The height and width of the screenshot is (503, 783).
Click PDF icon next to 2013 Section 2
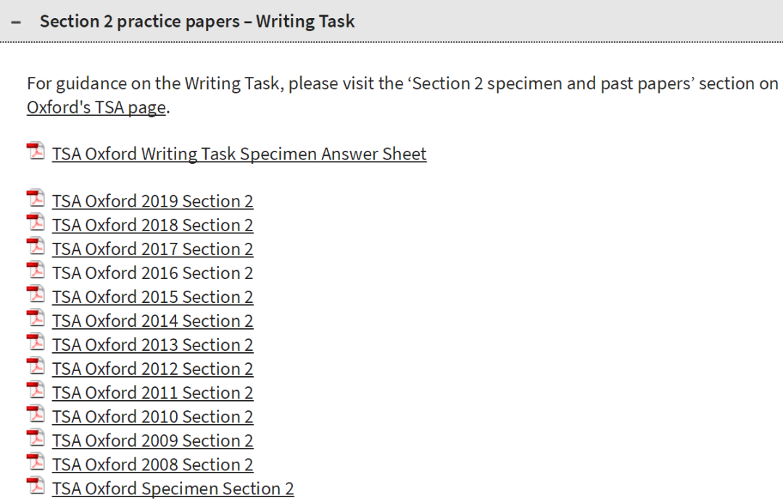click(36, 342)
